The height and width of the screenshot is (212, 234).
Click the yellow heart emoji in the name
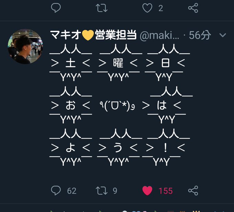point(88,35)
